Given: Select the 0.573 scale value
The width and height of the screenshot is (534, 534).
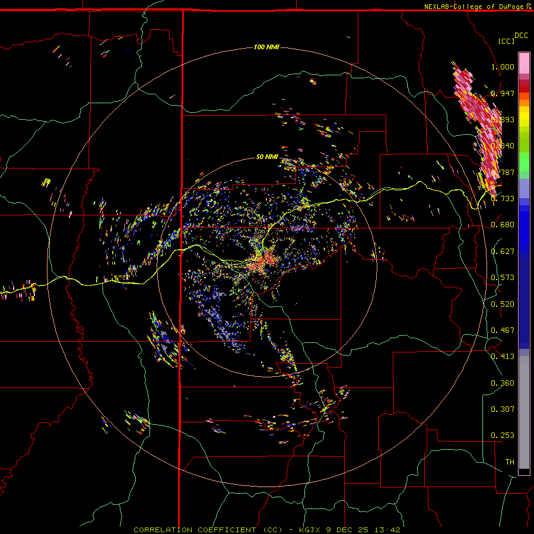Looking at the screenshot, I should point(503,278).
